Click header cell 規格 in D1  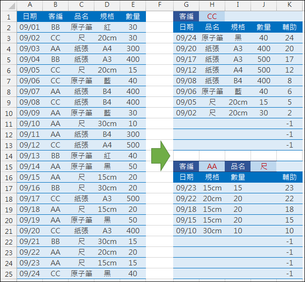click(x=107, y=17)
